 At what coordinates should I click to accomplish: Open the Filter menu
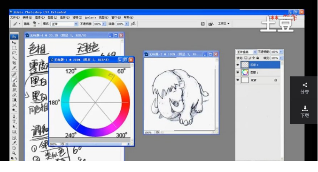[77, 18]
